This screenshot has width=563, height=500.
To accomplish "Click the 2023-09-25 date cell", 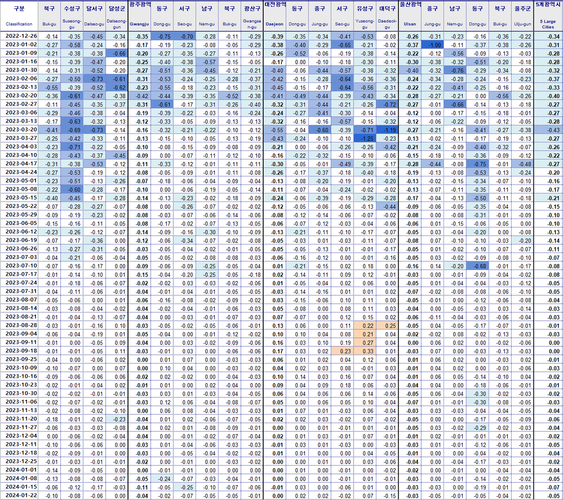I will click(19, 359).
